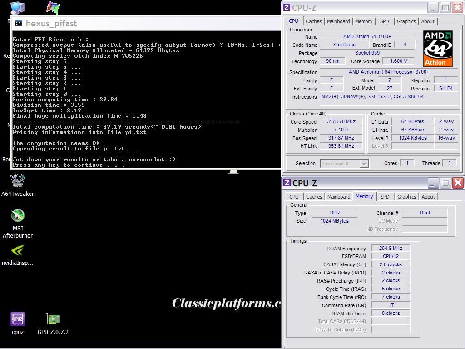This screenshot has width=465, height=349.
Task: Close the lower CPU-Z window
Action: point(458,183)
